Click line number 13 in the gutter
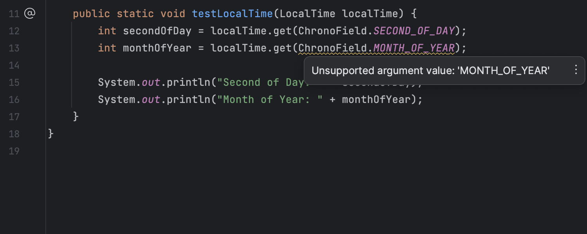587x234 pixels. click(x=14, y=48)
